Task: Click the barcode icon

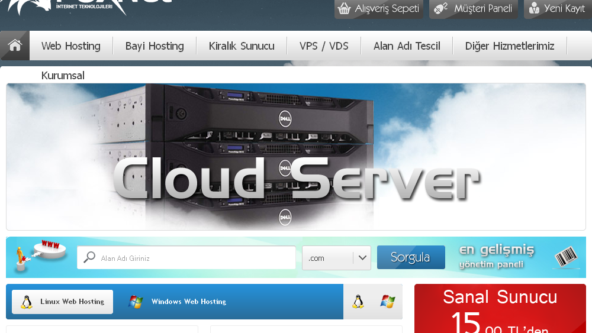Action: [x=566, y=257]
